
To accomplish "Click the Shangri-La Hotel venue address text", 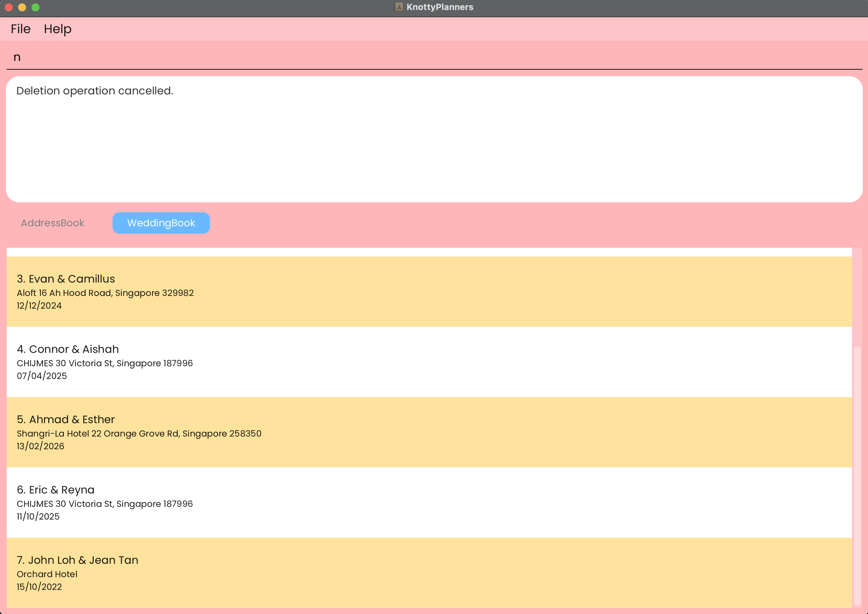I will coord(139,434).
